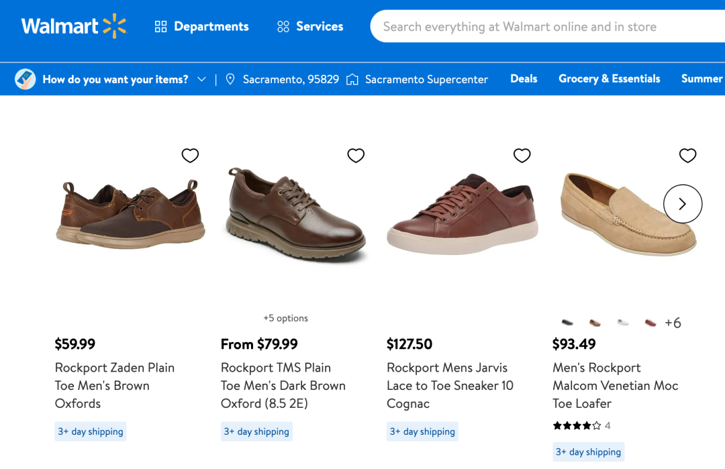Select the black loafer color swatch

[567, 323]
